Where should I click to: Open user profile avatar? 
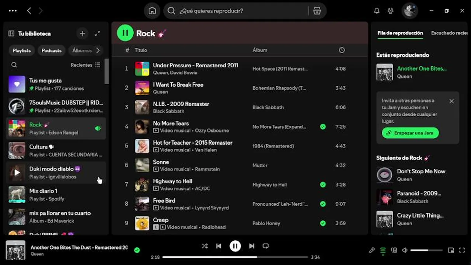tap(409, 11)
